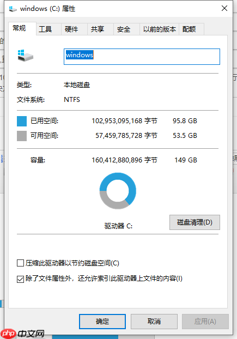Open the 硬件 tab

pos(74,29)
